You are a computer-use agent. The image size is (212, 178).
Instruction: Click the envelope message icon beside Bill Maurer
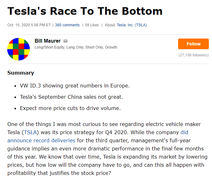coord(65,41)
